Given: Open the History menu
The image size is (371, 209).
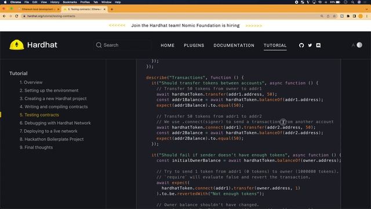Looking at the screenshot, I should pos(54,2).
